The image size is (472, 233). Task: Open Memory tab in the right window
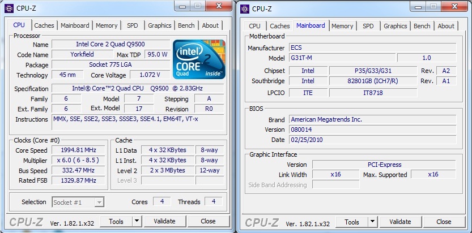342,26
